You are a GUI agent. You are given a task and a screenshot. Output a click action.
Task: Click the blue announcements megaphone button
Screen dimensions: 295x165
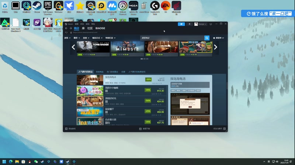pyautogui.click(x=181, y=24)
